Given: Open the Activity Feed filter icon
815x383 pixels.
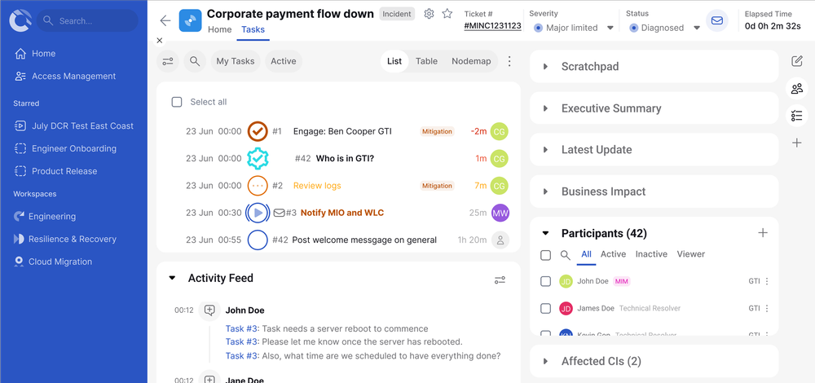Looking at the screenshot, I should [x=500, y=280].
